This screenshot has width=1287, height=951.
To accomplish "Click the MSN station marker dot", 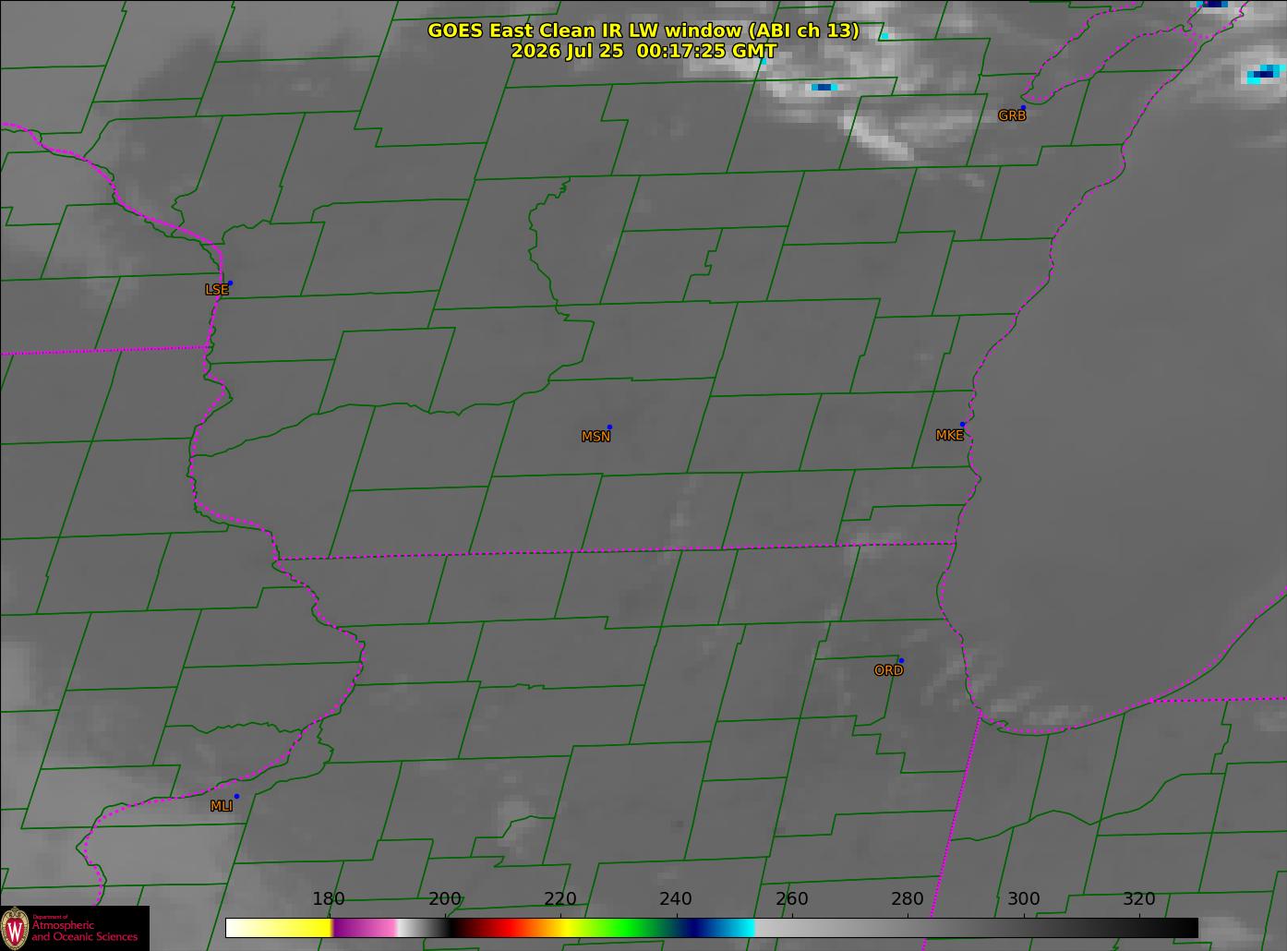I will click(x=609, y=427).
